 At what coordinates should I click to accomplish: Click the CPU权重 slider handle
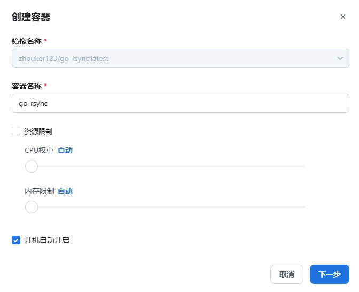point(32,166)
